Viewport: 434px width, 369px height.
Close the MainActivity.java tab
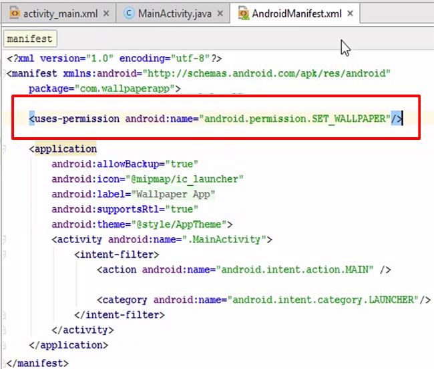[x=220, y=13]
